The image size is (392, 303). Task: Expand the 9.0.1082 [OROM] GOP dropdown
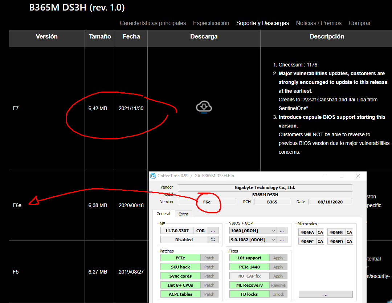[x=273, y=240]
